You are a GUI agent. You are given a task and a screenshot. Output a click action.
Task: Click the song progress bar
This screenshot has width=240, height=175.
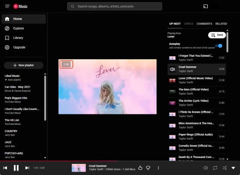(x=120, y=161)
